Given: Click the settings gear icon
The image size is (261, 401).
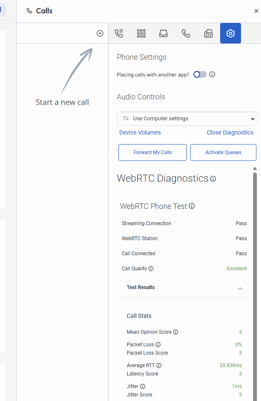Looking at the screenshot, I should (231, 33).
